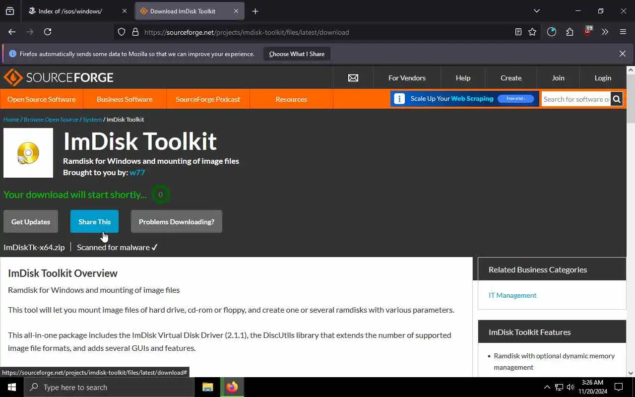This screenshot has width=635, height=397.
Task: Toggle reader view icon in the address bar
Action: [518, 32]
